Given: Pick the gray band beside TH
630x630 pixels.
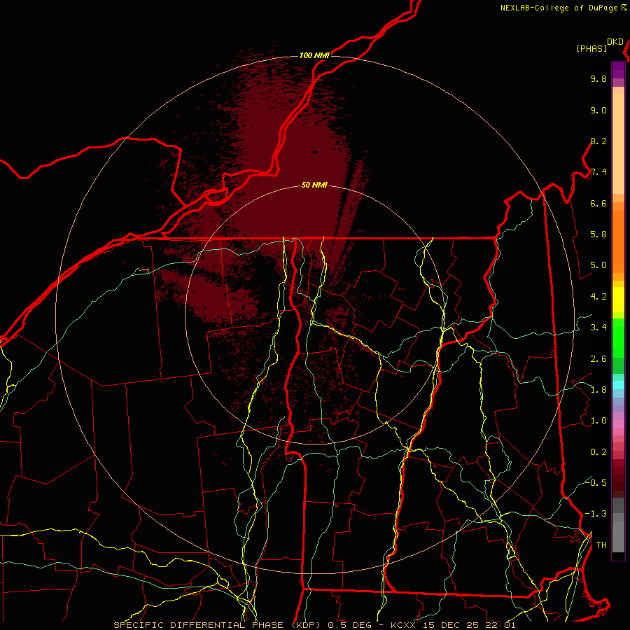Looking at the screenshot, I should pyautogui.click(x=618, y=537).
